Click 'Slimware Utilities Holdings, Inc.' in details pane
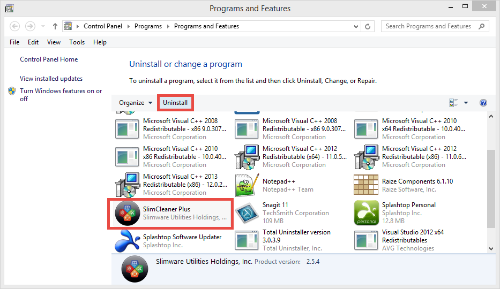The height and width of the screenshot is (289, 500). pos(204,261)
